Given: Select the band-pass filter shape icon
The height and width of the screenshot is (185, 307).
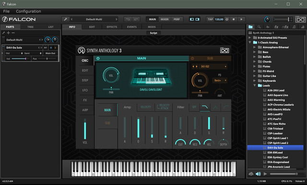Looking at the screenshot, I should pyautogui.click(x=215, y=107).
